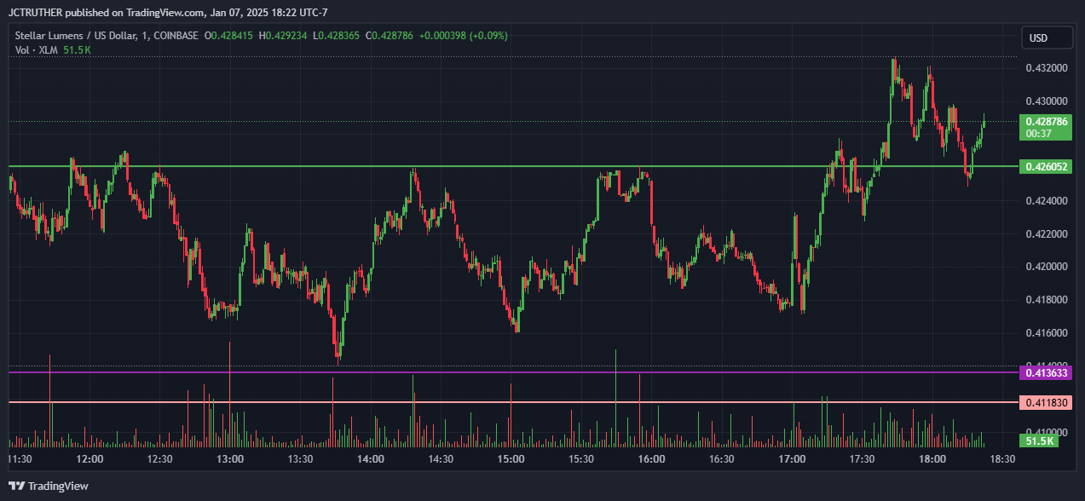This screenshot has width=1085, height=501.
Task: Click the 11:30 time axis label
Action: (x=20, y=458)
